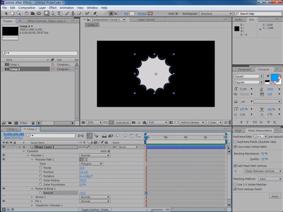Uncheck Use Linear Vertex Paths

tap(235, 147)
